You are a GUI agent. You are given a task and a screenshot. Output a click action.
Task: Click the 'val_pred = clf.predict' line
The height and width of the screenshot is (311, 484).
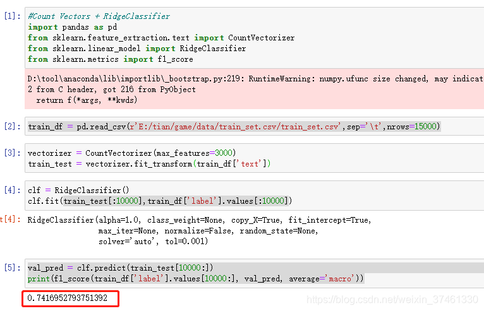click(x=121, y=267)
